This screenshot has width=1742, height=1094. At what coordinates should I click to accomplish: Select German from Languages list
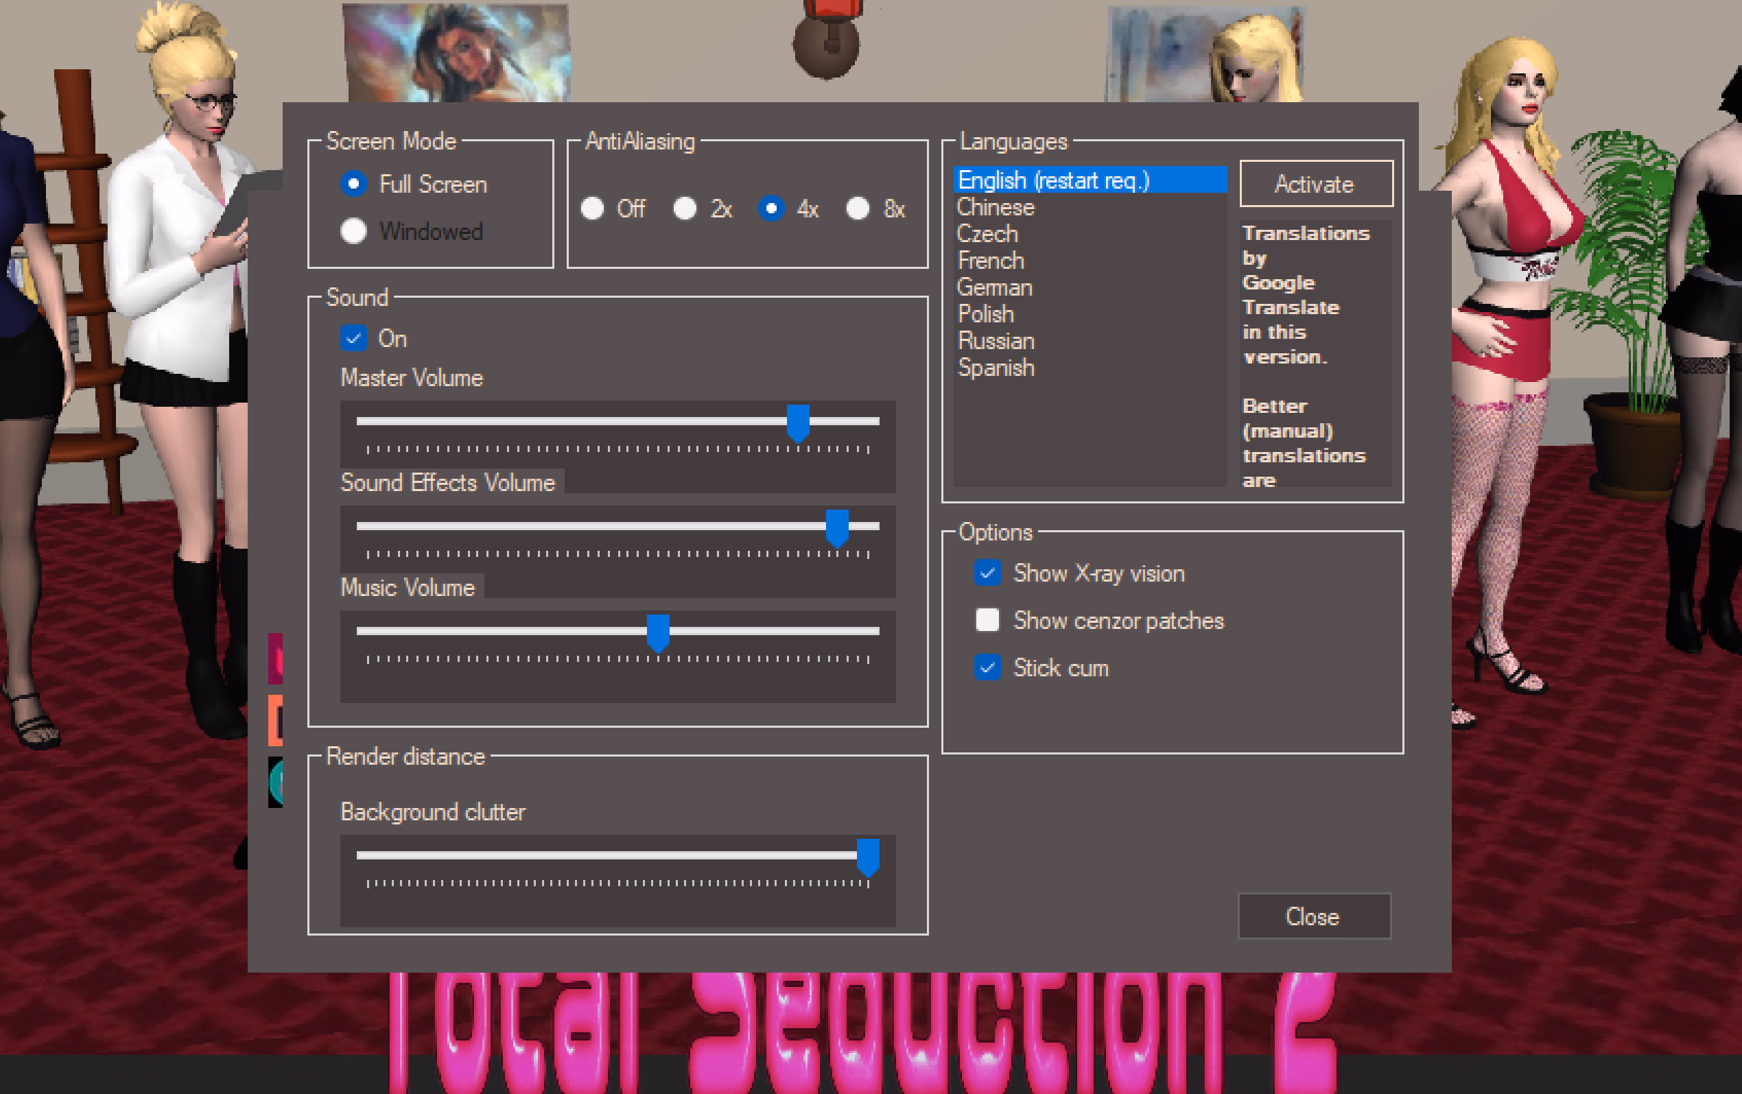[995, 288]
